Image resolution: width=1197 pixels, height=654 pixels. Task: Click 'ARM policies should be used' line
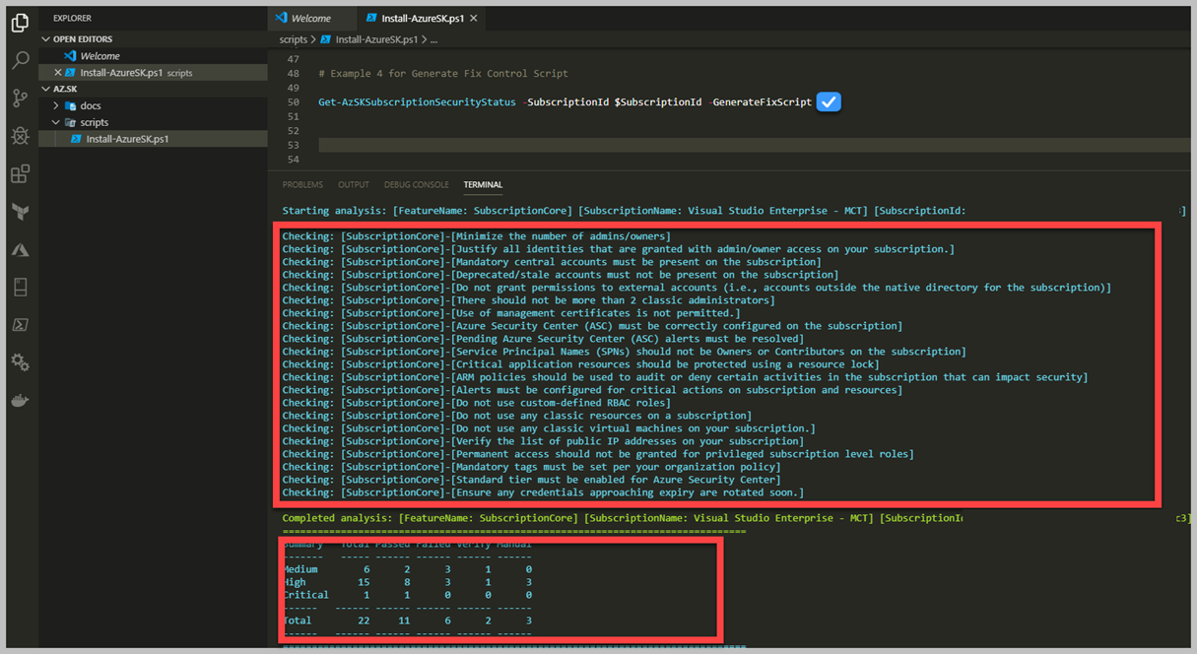point(686,377)
